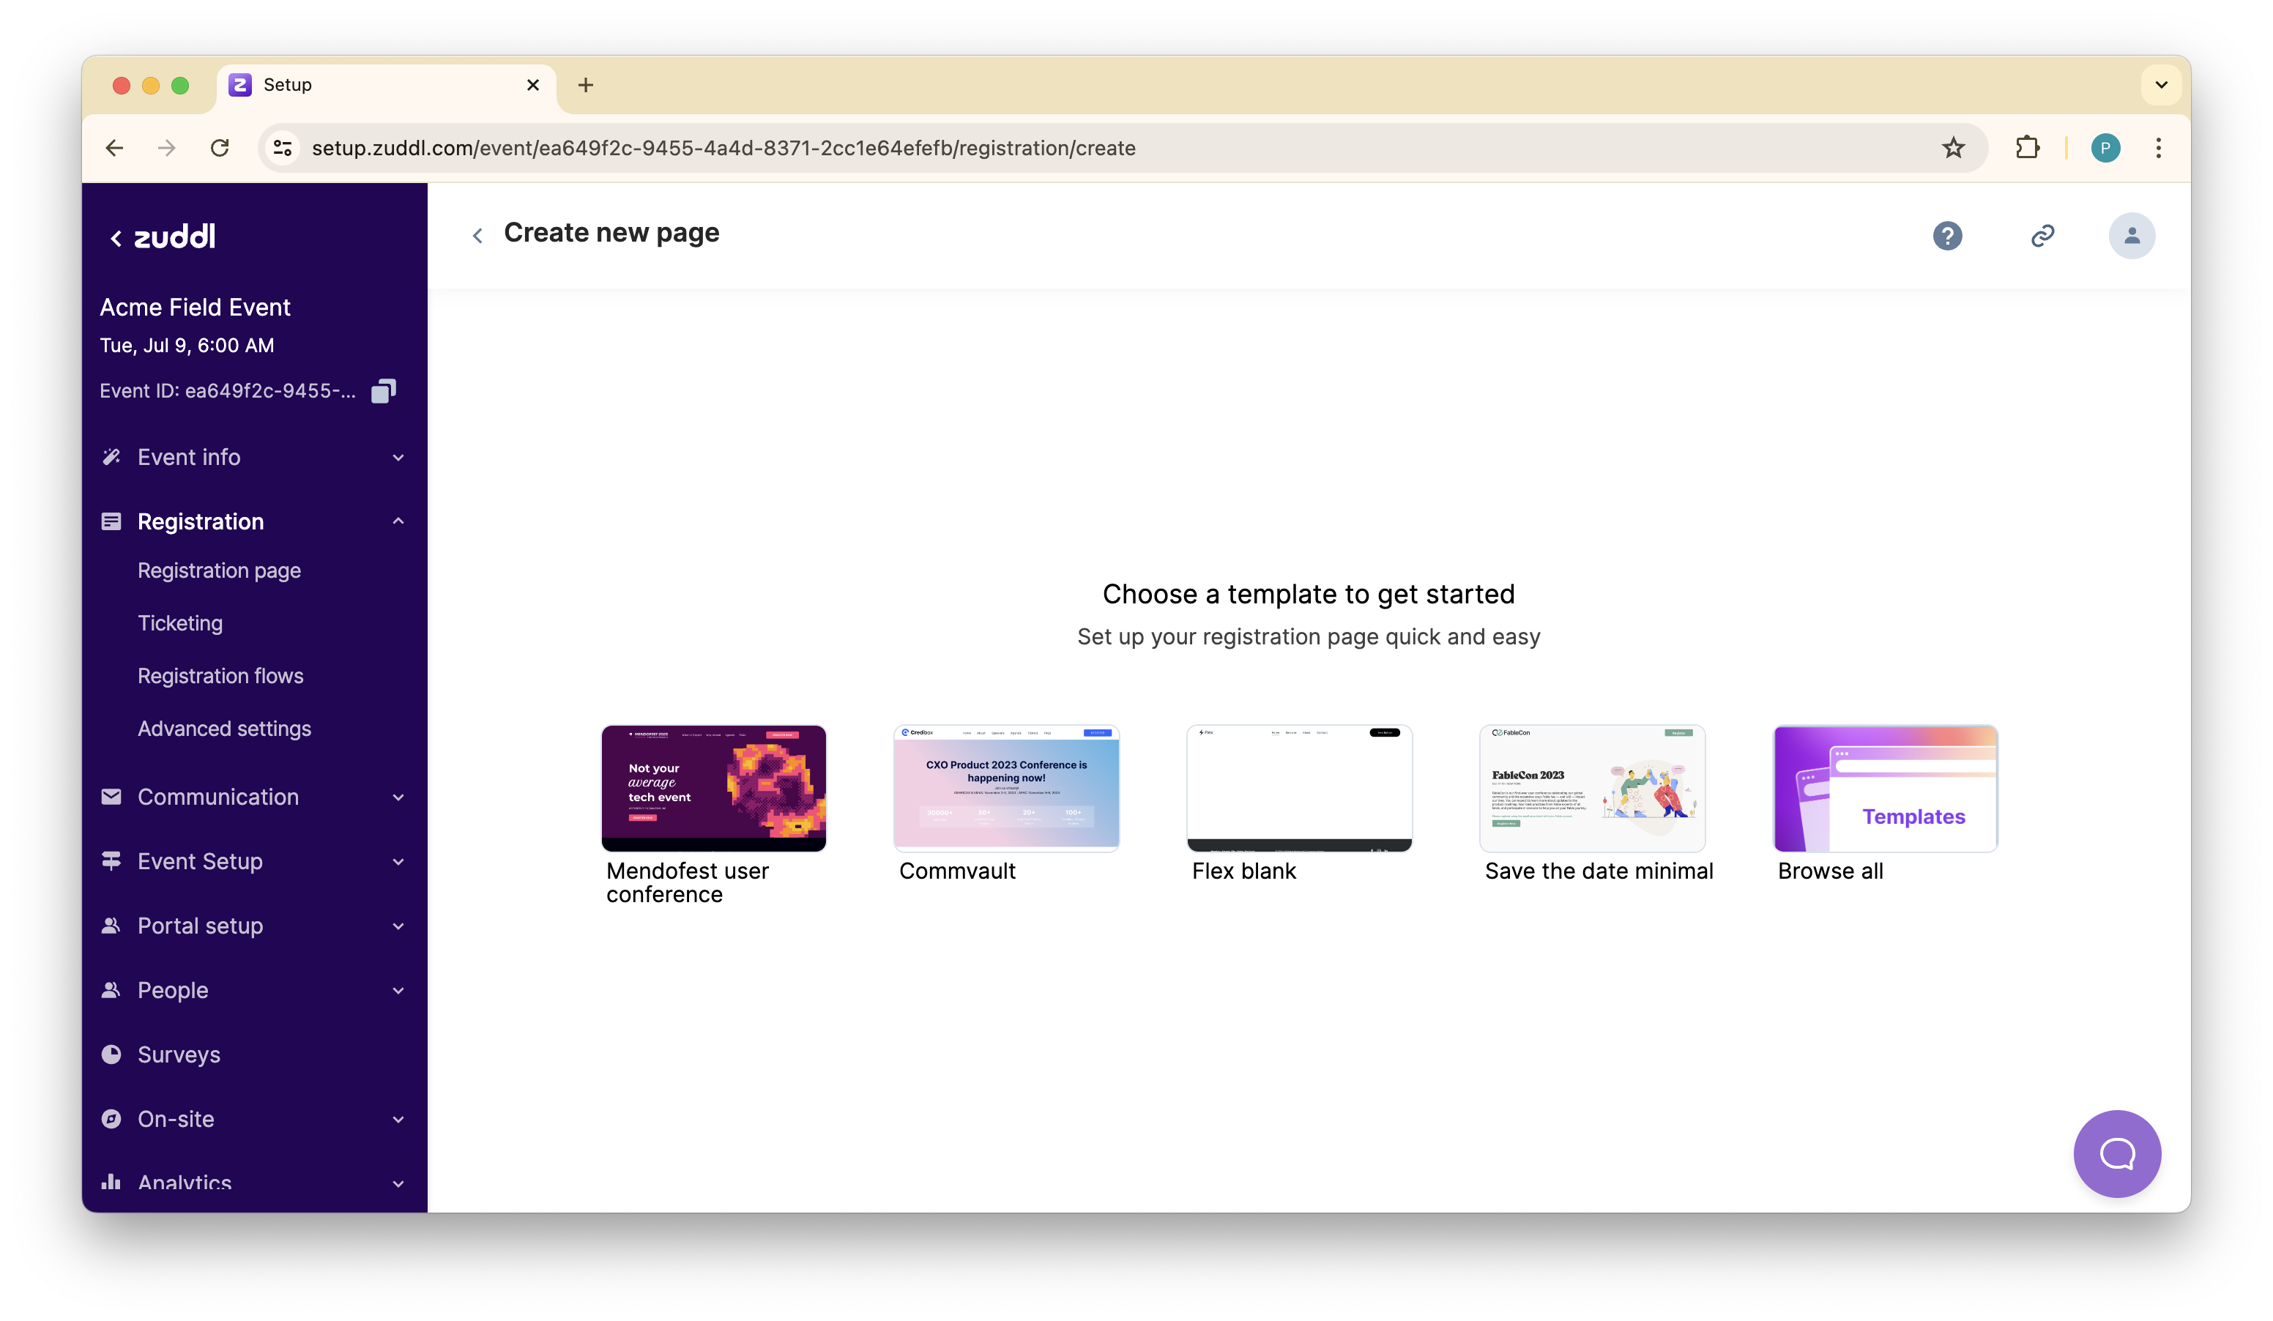Expand the Communication menu
This screenshot has width=2273, height=1321.
click(x=253, y=797)
